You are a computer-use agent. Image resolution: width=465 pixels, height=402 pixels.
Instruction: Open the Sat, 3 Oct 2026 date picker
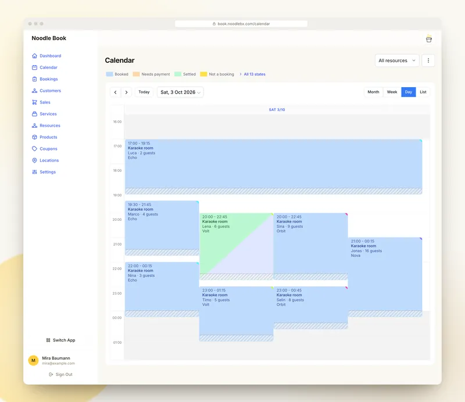click(x=180, y=92)
